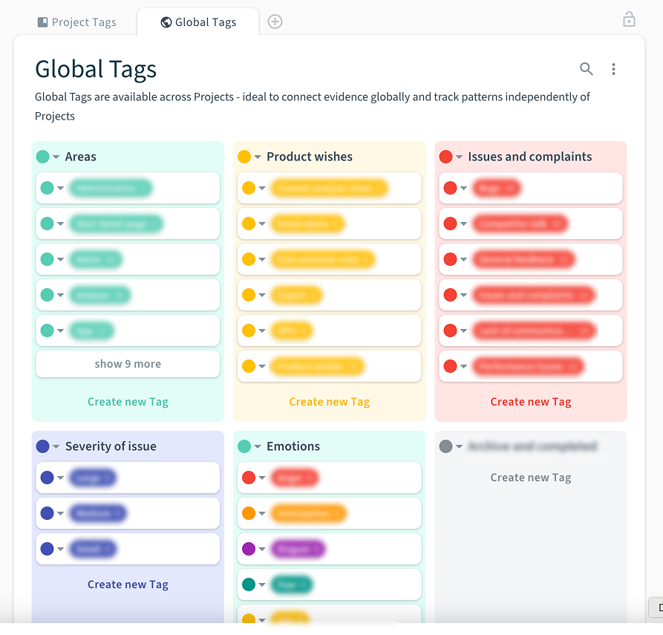The height and width of the screenshot is (635, 663).
Task: Click the plus icon to add tab
Action: (275, 22)
